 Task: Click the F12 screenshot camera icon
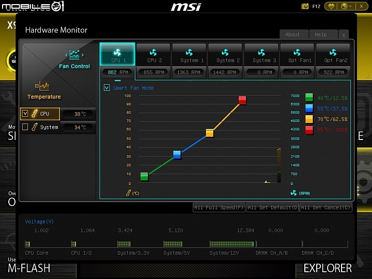[305, 6]
